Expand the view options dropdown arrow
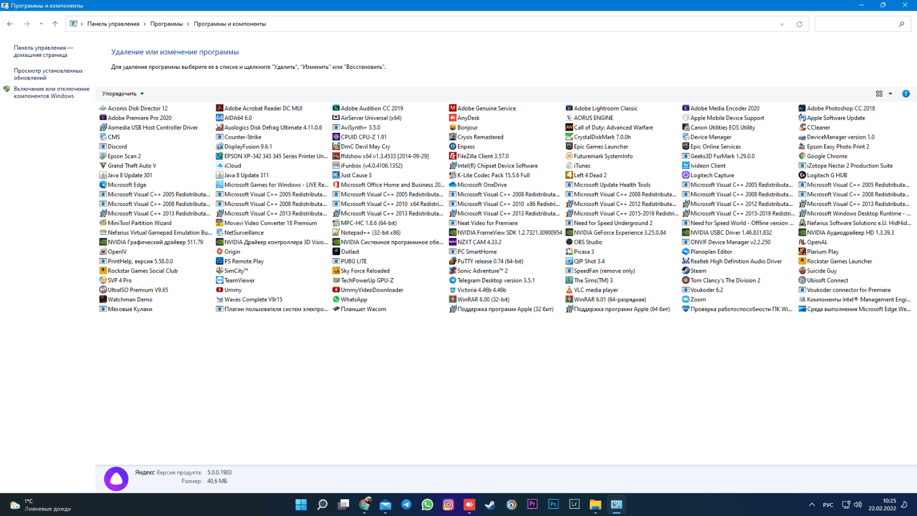This screenshot has height=516, width=917. pos(890,94)
